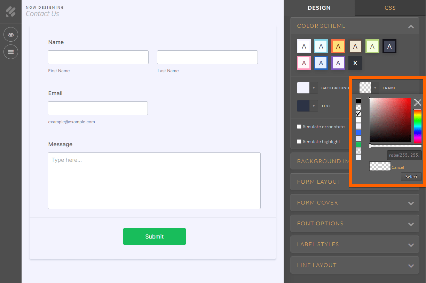Viewport: 426px width, 283px height.
Task: Remove scheme with the X scheme icon
Action: tap(355, 63)
